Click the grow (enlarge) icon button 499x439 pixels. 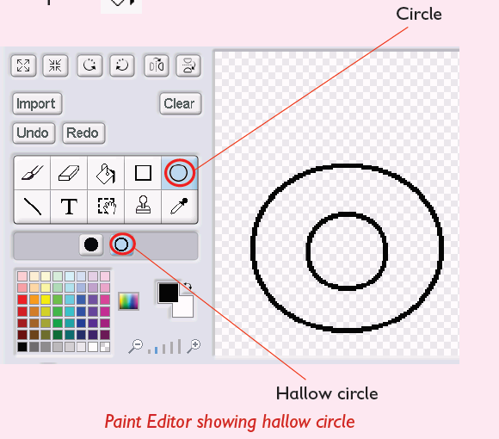23,65
